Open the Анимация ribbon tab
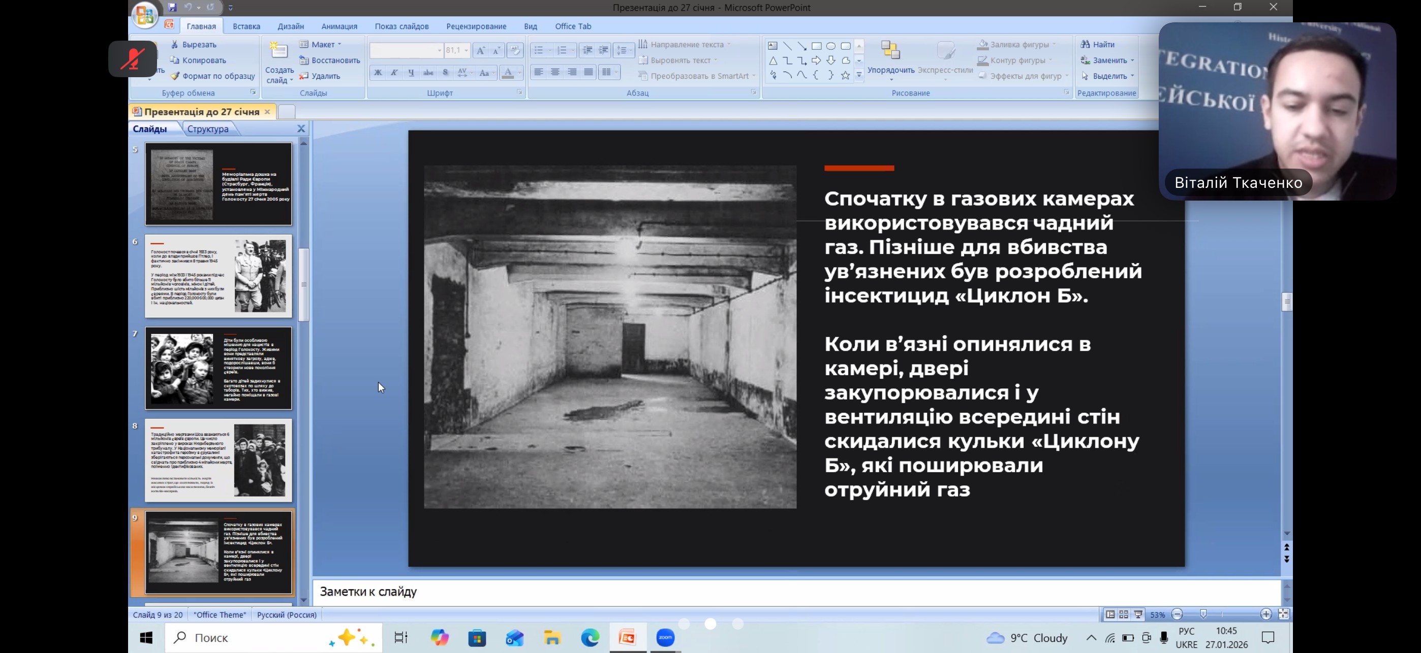The width and height of the screenshot is (1421, 653). [x=339, y=26]
